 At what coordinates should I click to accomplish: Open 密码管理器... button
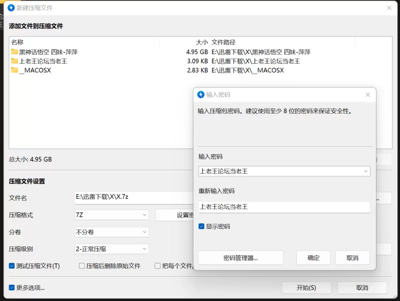[240, 258]
